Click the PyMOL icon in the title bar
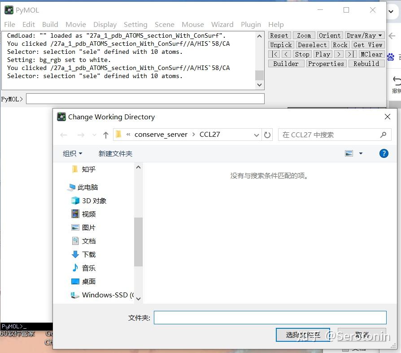The width and height of the screenshot is (401, 353). 9,9
